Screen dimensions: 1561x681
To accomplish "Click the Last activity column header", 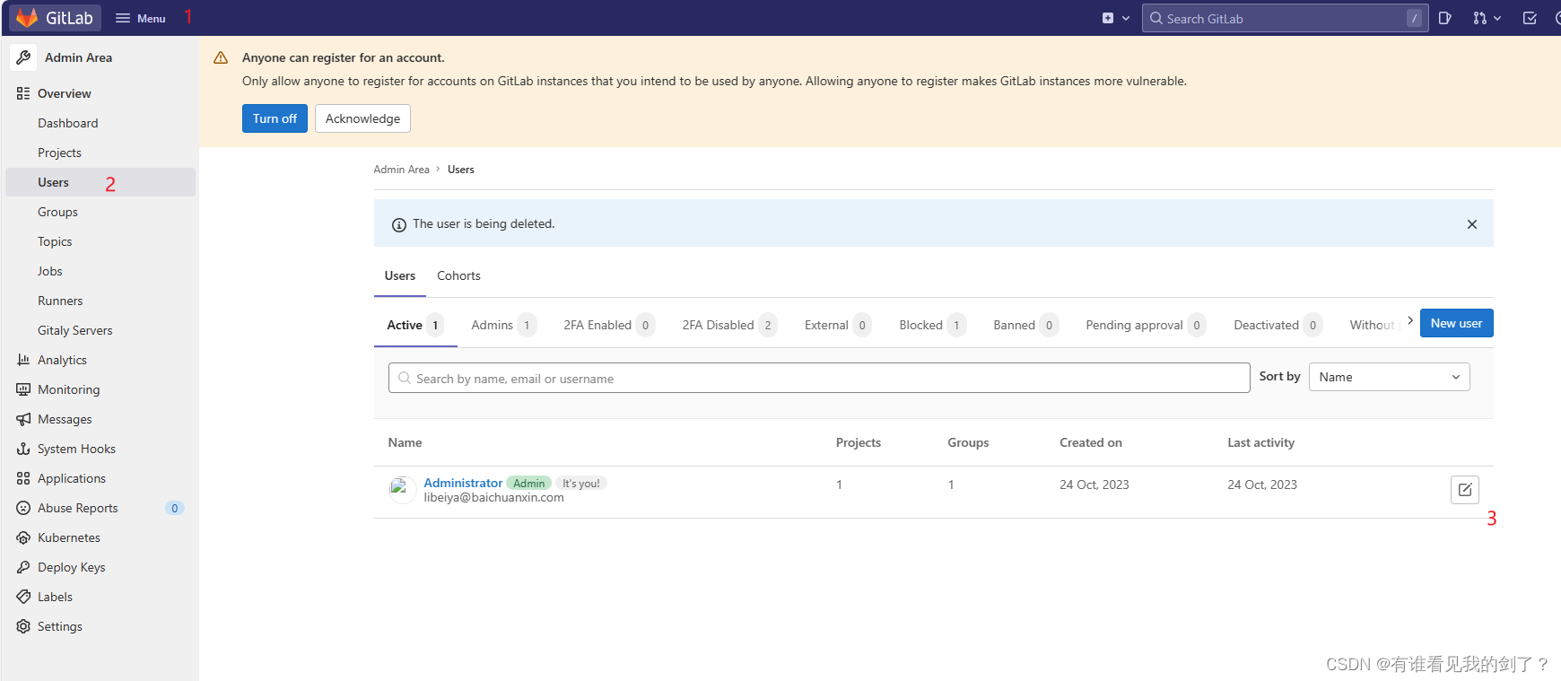I will click(x=1260, y=442).
